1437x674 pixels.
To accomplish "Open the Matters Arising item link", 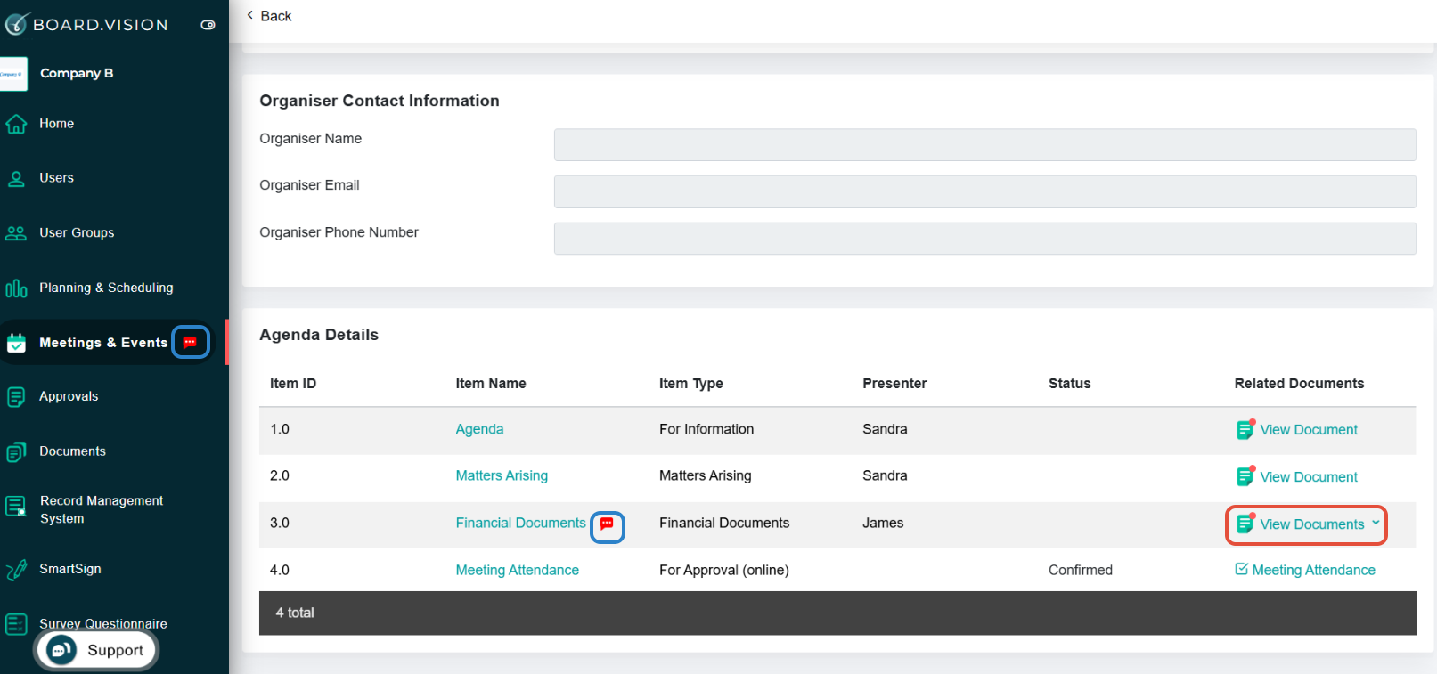I will 502,475.
